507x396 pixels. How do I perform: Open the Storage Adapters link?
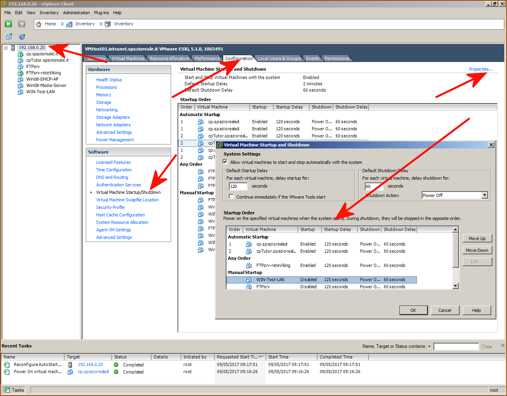(x=113, y=117)
